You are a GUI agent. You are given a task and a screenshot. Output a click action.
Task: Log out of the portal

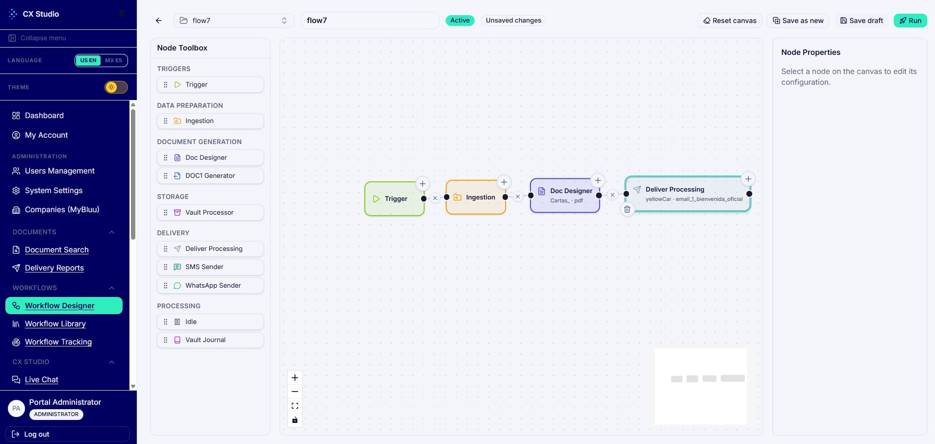(68, 434)
